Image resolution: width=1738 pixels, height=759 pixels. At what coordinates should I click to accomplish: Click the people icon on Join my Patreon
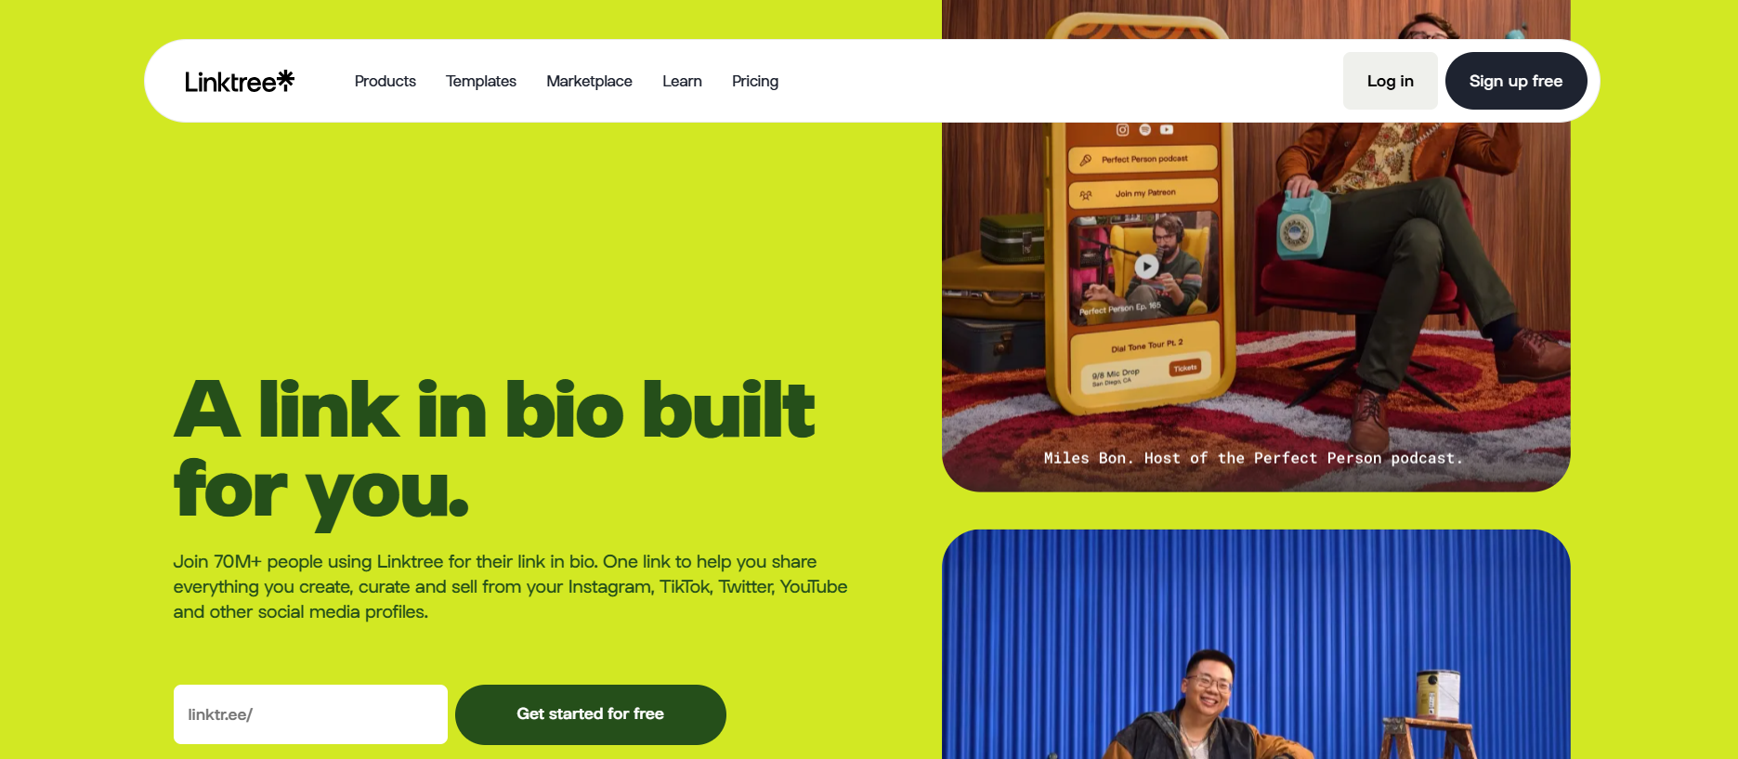[1085, 195]
